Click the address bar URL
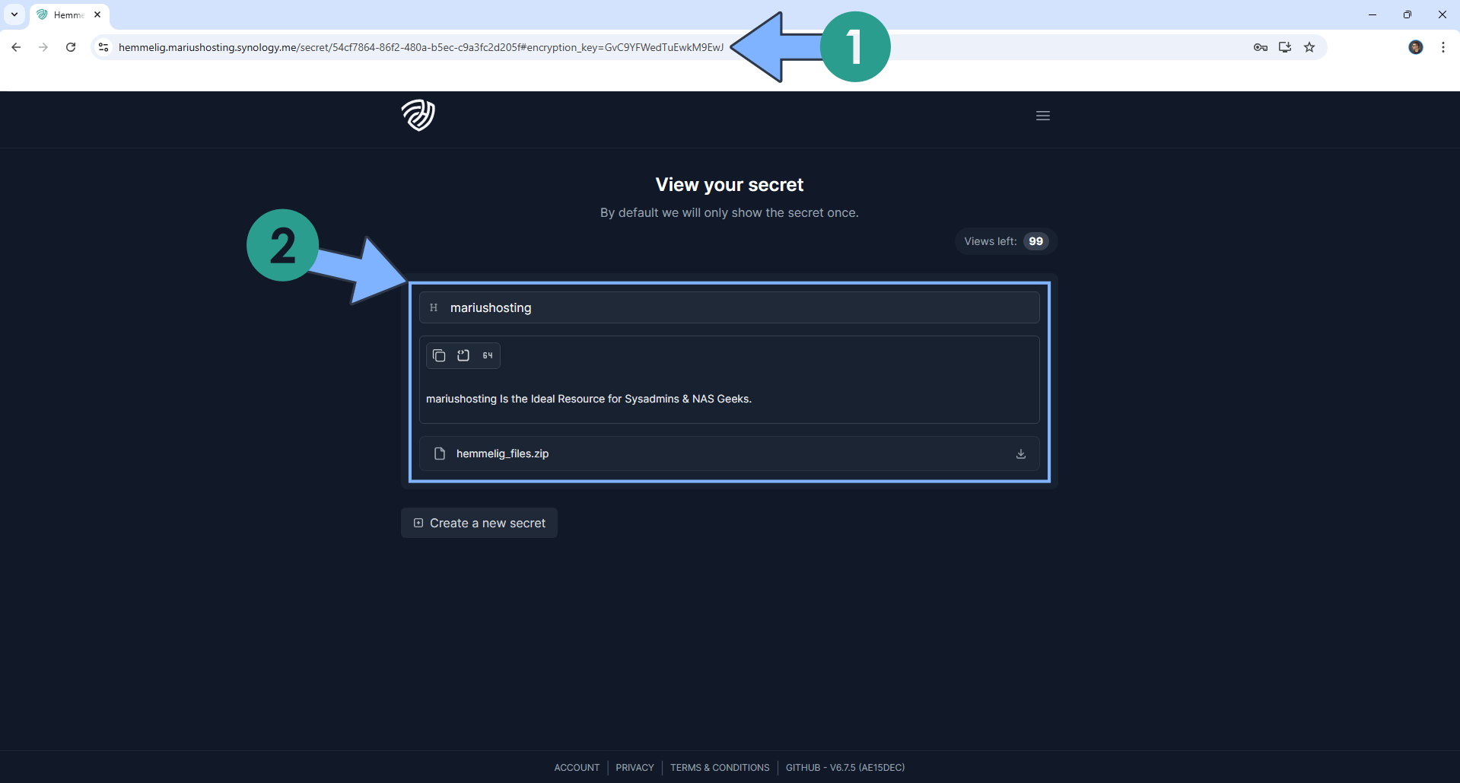This screenshot has height=783, width=1460. pos(421,47)
